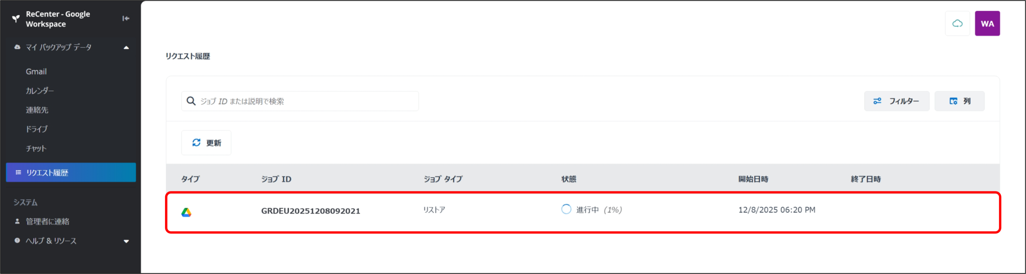
Task: Open Gmail backup data
Action: pos(36,71)
